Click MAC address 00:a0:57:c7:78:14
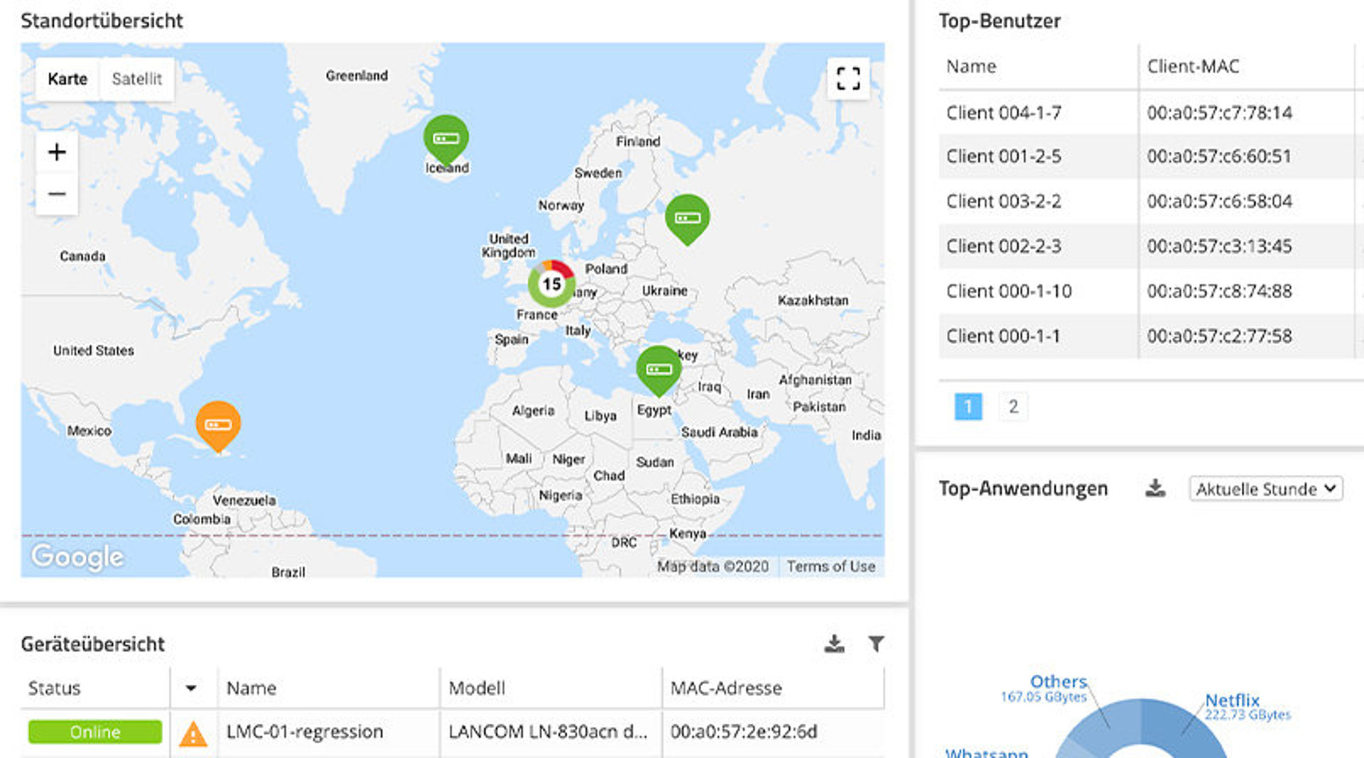Viewport: 1364px width, 758px height. [1219, 112]
